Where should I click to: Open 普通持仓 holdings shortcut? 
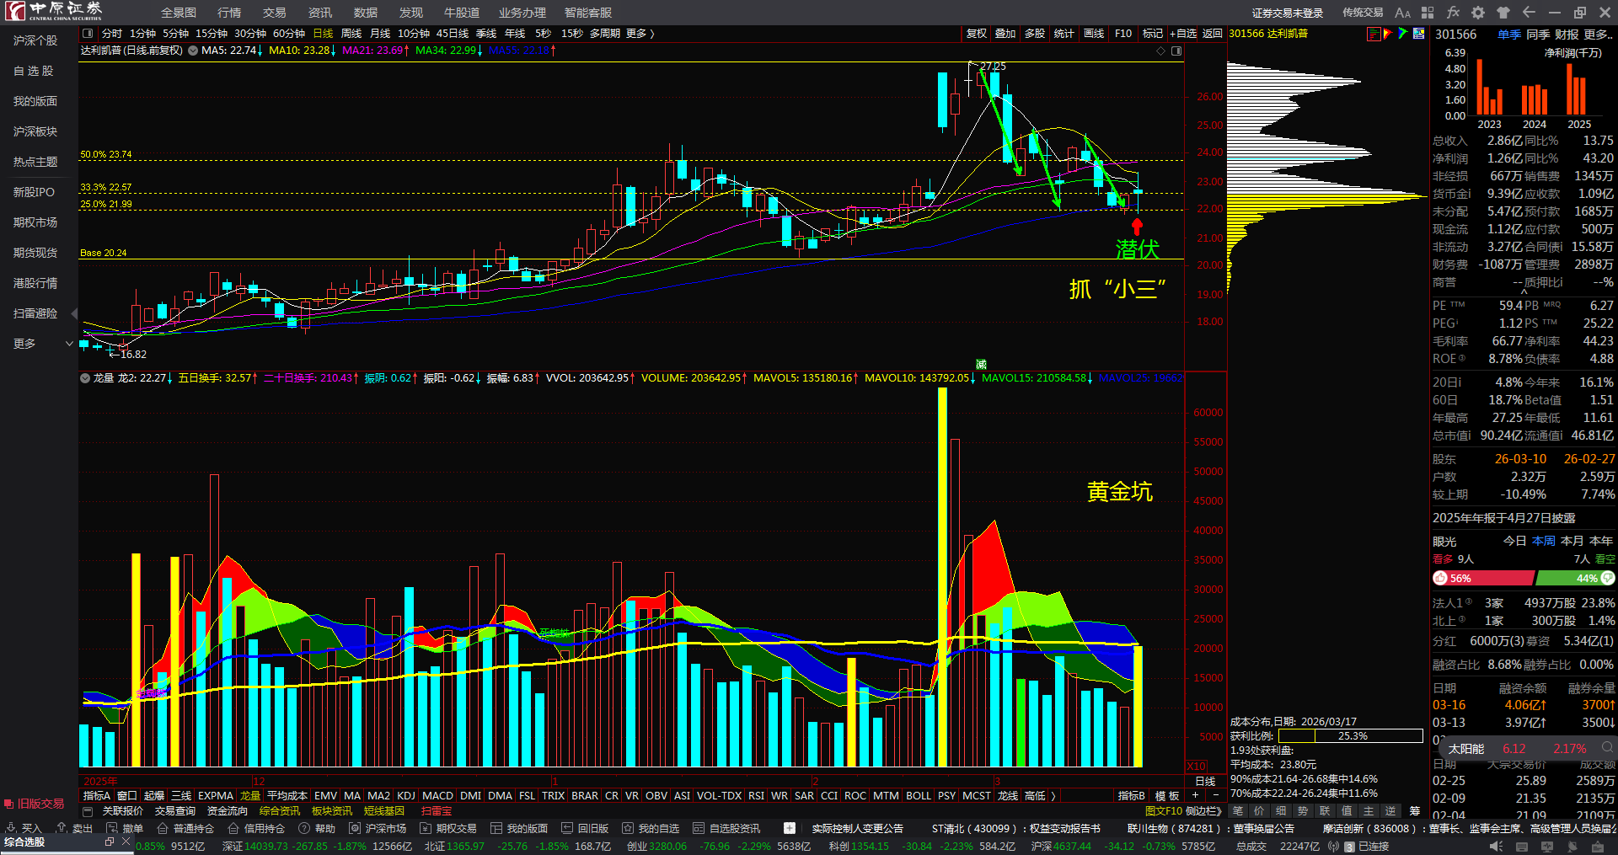coord(186,828)
